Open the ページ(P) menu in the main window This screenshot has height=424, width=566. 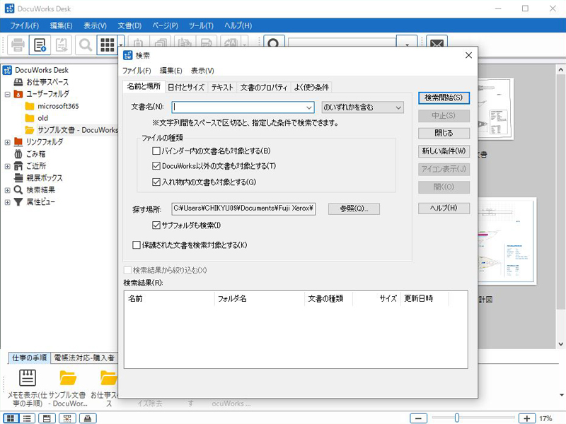pyautogui.click(x=165, y=25)
